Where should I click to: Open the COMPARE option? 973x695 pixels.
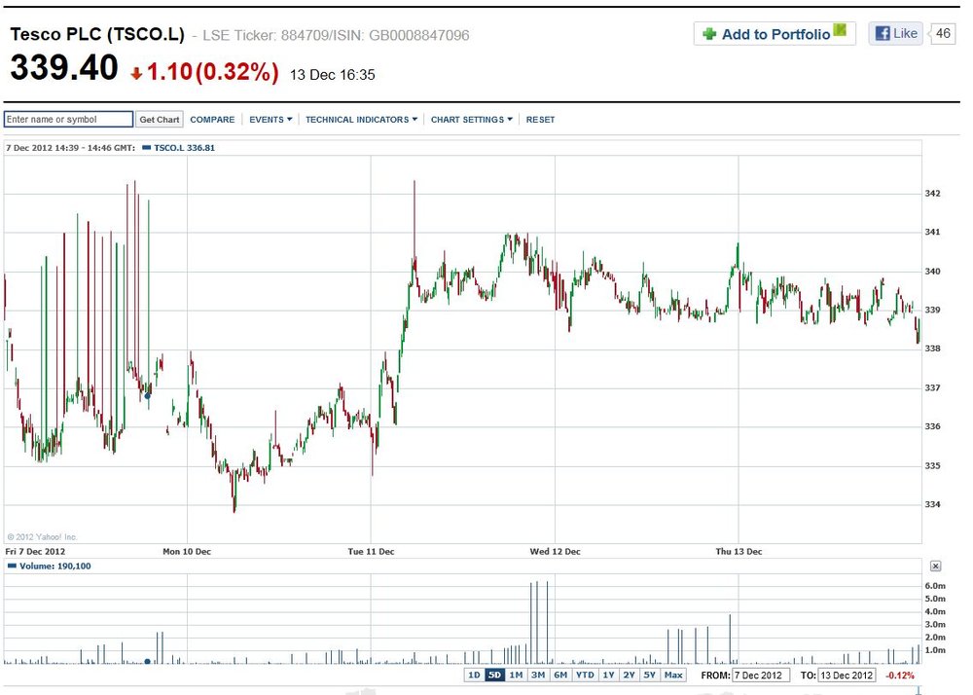212,119
